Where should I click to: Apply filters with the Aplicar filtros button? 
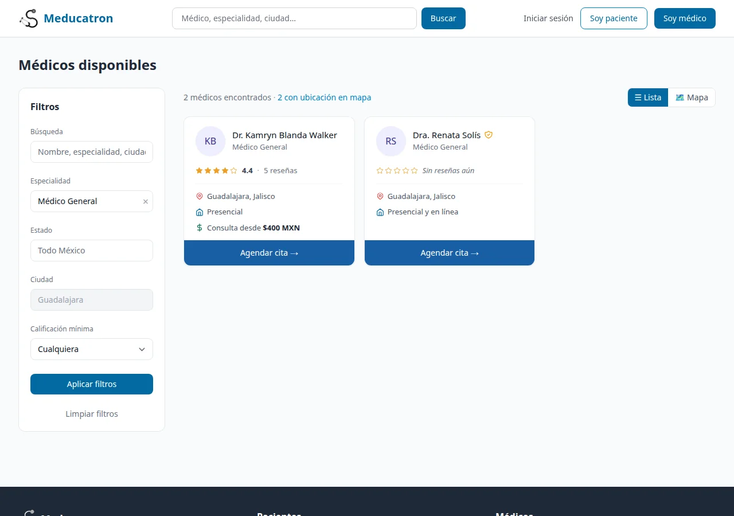click(92, 384)
